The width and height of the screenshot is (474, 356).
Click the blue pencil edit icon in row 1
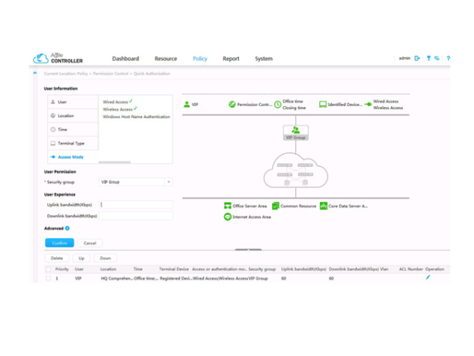(x=427, y=278)
